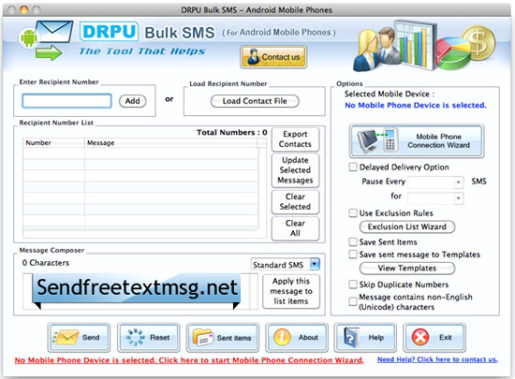
Task: Click the red Exit icon button
Action: pos(434,337)
